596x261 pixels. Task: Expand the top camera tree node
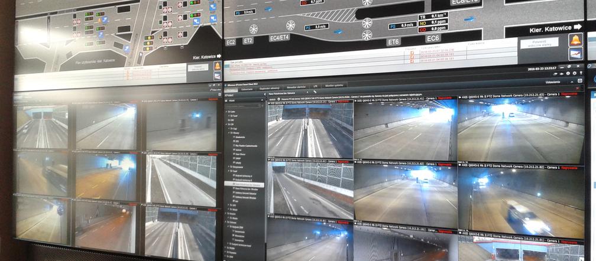point(228,111)
